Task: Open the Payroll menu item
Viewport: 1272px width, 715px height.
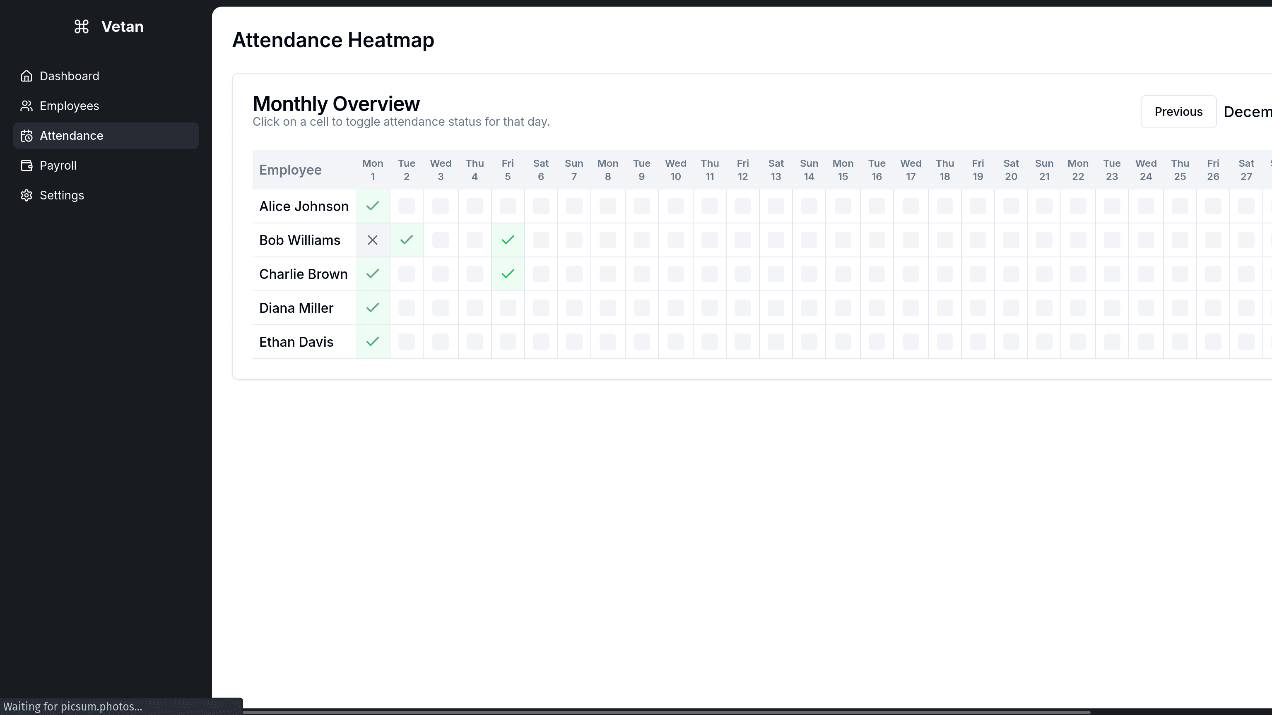Action: [x=58, y=166]
